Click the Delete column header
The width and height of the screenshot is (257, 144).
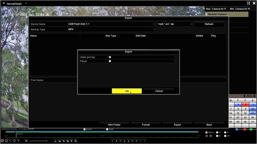[199, 36]
